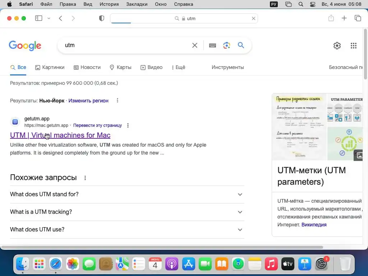This screenshot has height=276, width=368.
Task: Open more images icon in knowledge panel
Action: click(359, 155)
